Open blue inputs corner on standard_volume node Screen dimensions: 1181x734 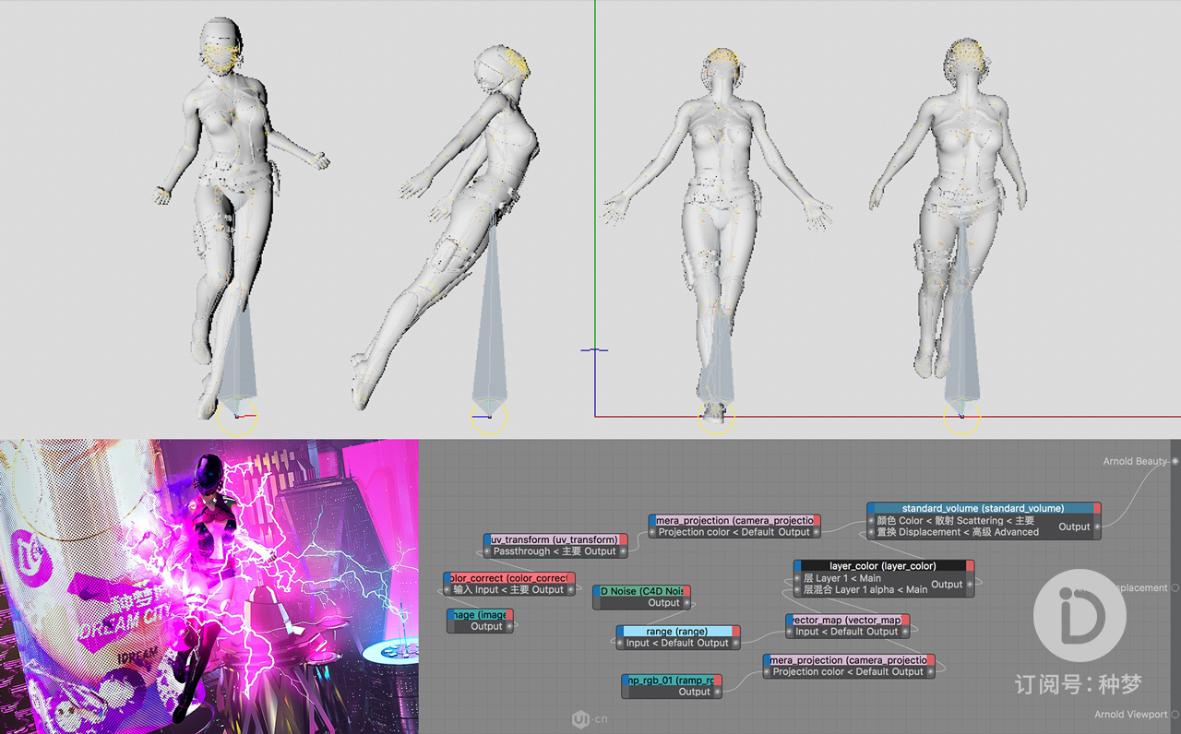tap(871, 508)
